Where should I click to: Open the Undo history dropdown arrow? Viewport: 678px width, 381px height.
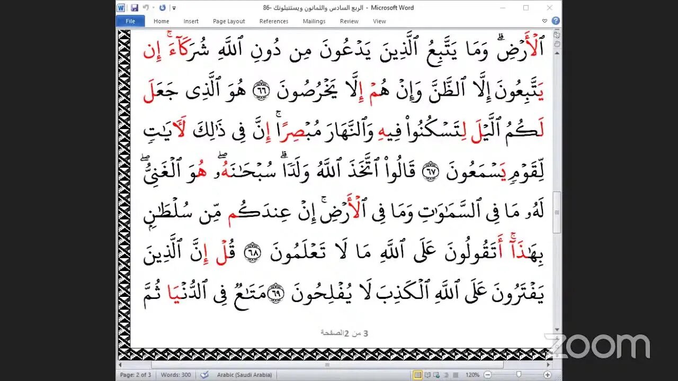point(153,8)
